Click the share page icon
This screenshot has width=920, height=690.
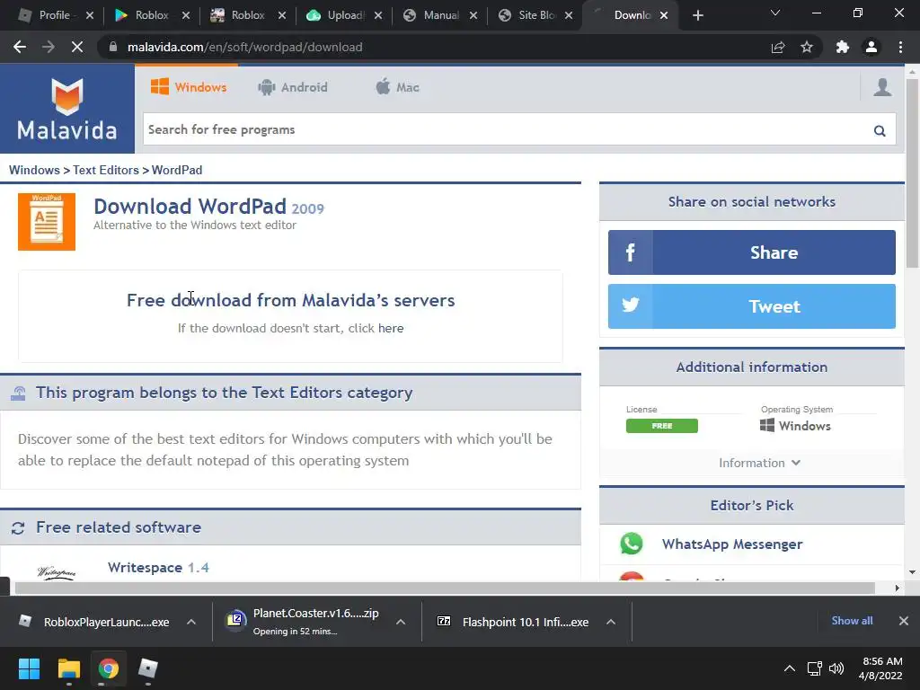click(778, 47)
